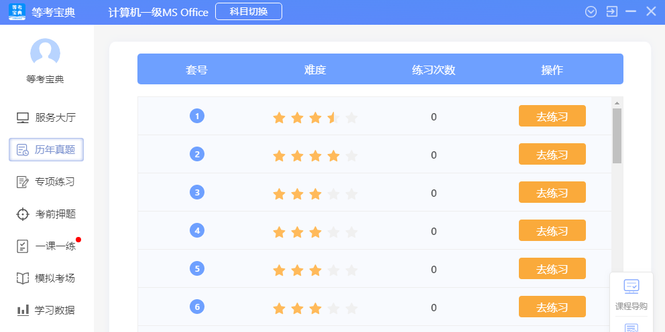Image resolution: width=665 pixels, height=332 pixels.
Task: Click the practice count 0 of set 4
Action: tap(434, 231)
